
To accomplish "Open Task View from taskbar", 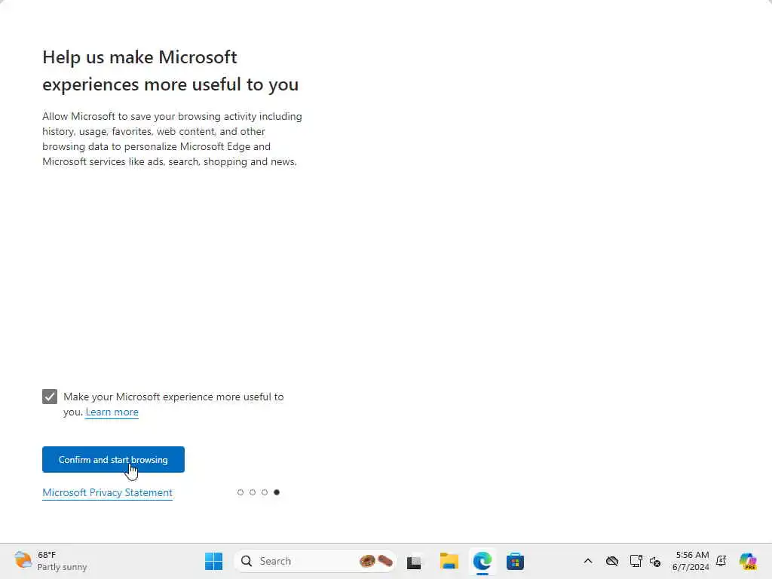I will pyautogui.click(x=414, y=561).
